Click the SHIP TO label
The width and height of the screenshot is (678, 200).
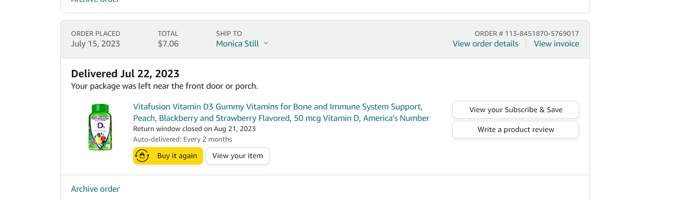tap(228, 34)
